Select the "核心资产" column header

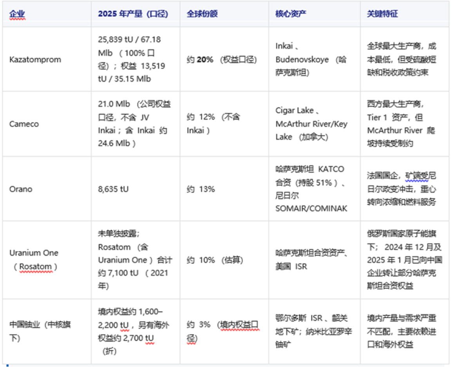click(315, 14)
